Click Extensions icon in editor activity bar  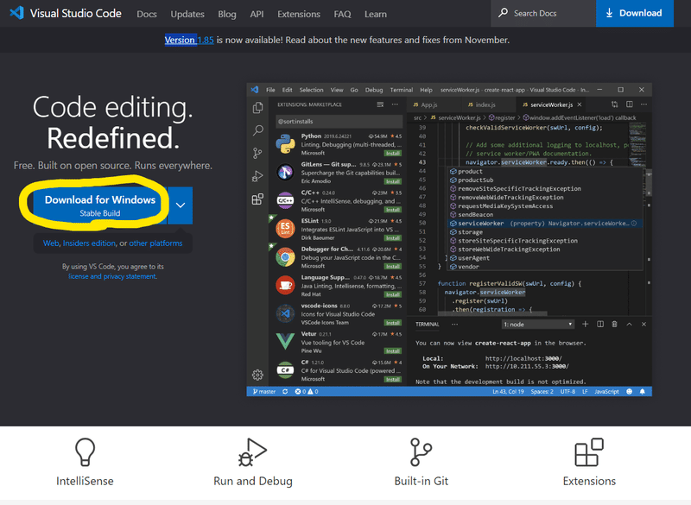(257, 199)
